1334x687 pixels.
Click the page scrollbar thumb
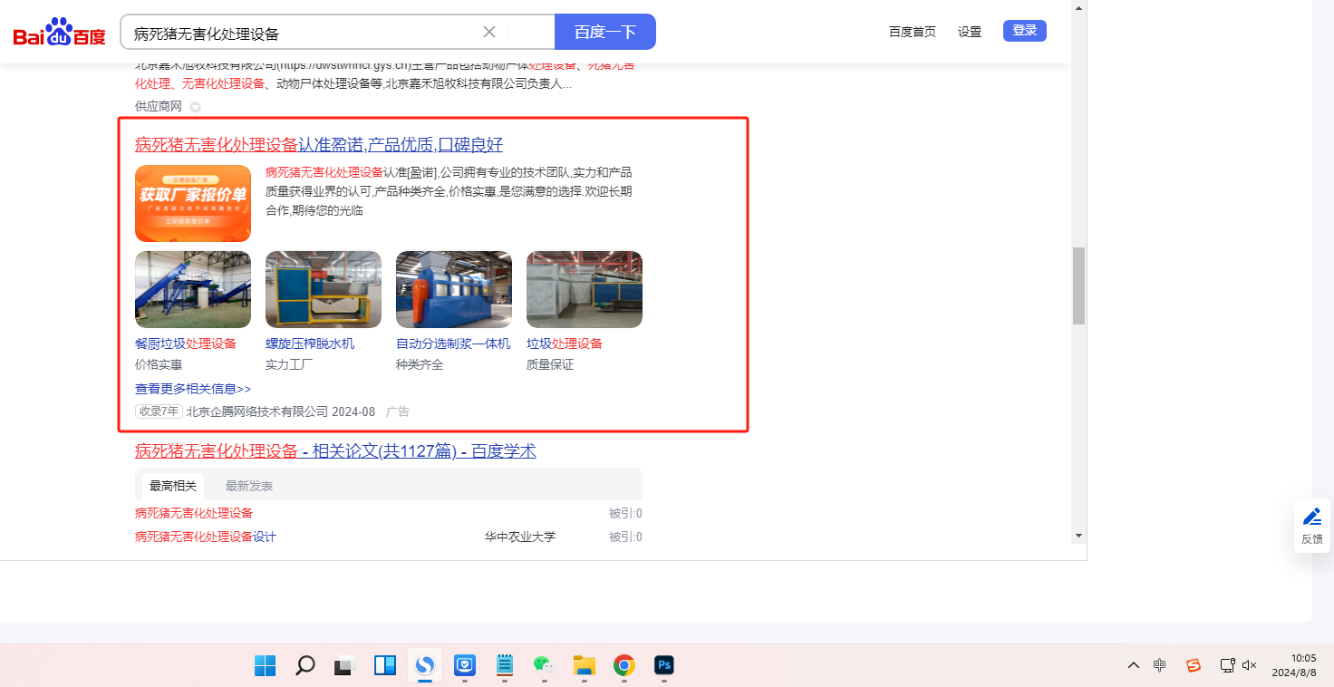pos(1078,285)
